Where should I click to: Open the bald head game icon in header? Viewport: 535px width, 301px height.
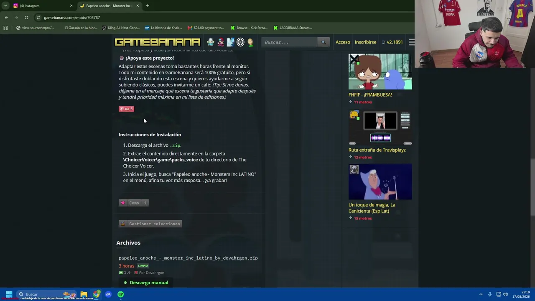[x=250, y=42]
